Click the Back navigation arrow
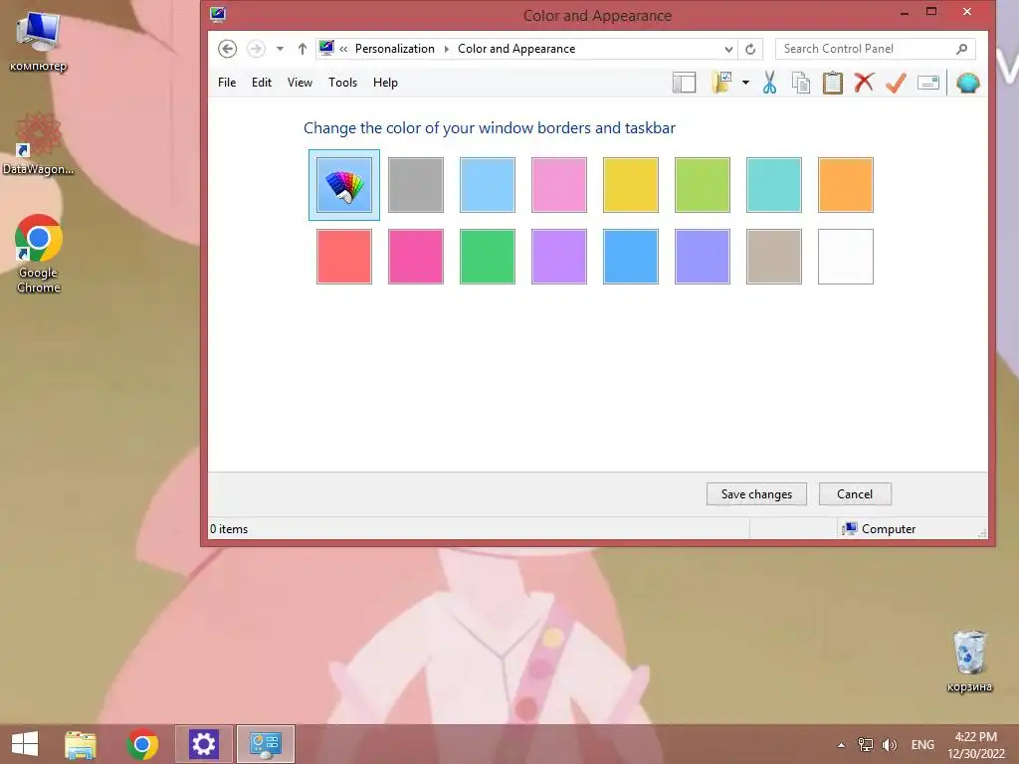Screen dimensions: 1019x764 [x=227, y=49]
